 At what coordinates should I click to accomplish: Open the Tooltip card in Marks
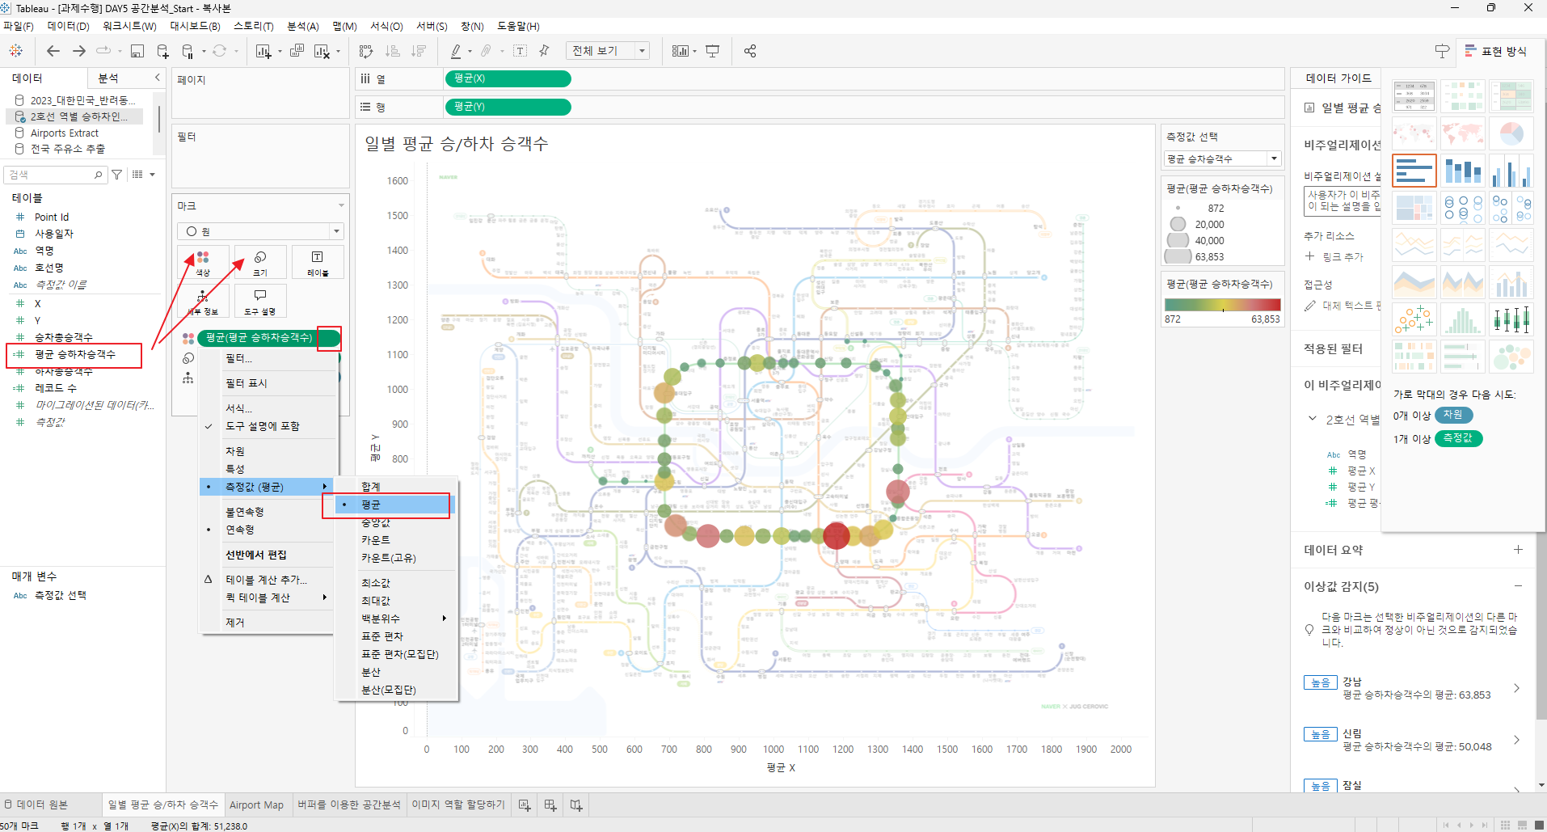(260, 301)
